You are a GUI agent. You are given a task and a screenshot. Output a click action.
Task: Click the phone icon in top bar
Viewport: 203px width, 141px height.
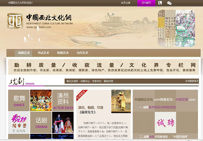tap(160, 3)
